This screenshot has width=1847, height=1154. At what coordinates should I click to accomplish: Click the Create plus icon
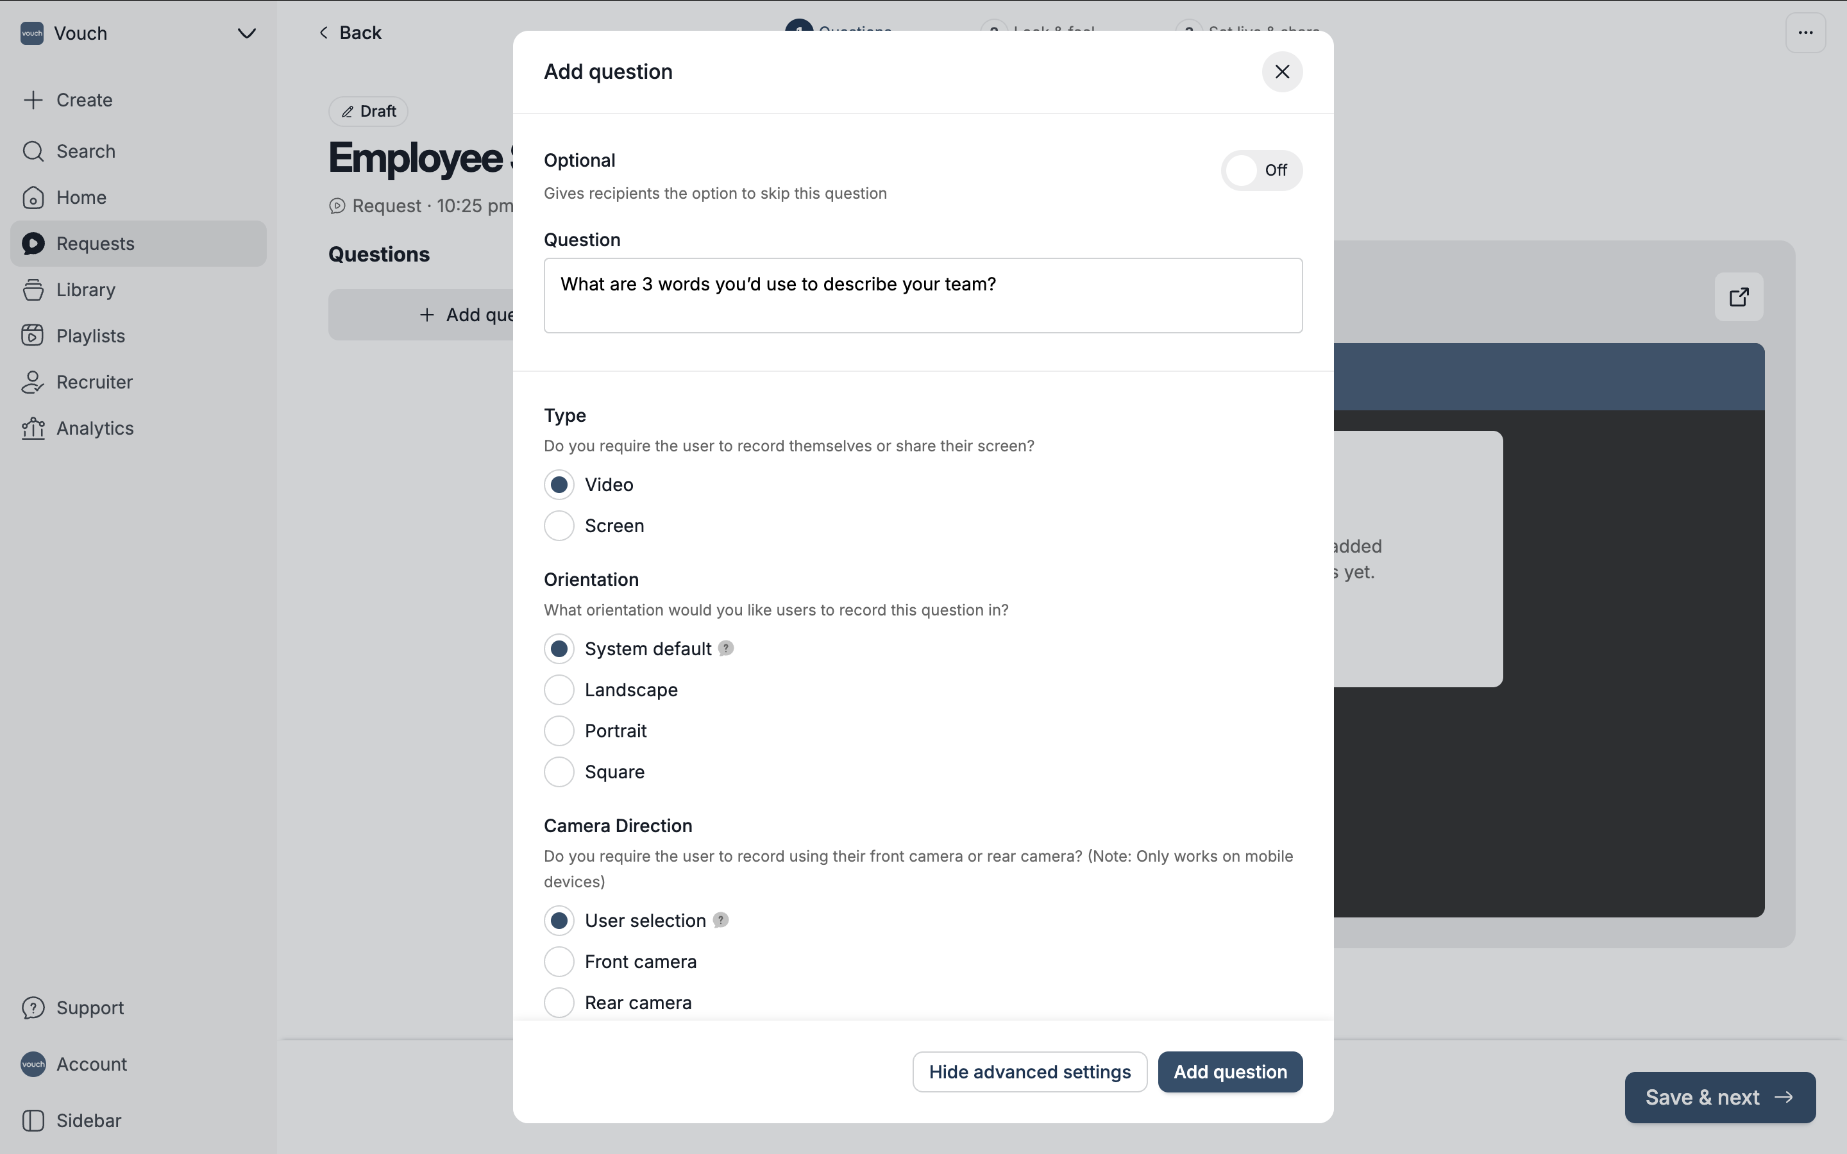point(33,100)
